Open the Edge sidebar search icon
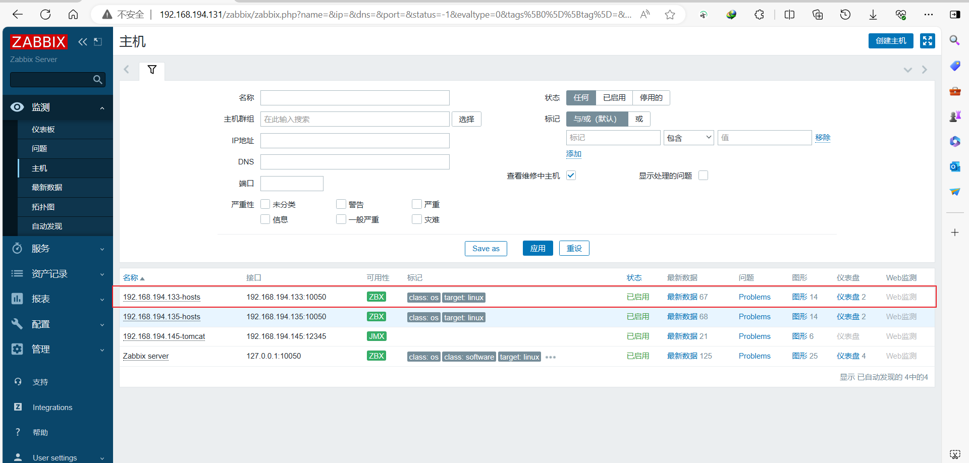969x463 pixels. pyautogui.click(x=954, y=40)
